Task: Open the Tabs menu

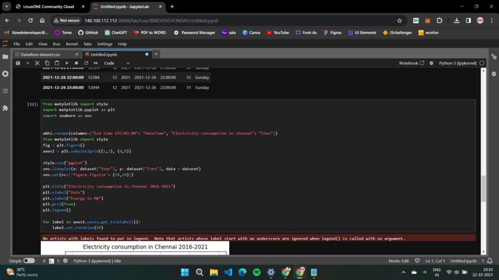Action: tap(87, 44)
